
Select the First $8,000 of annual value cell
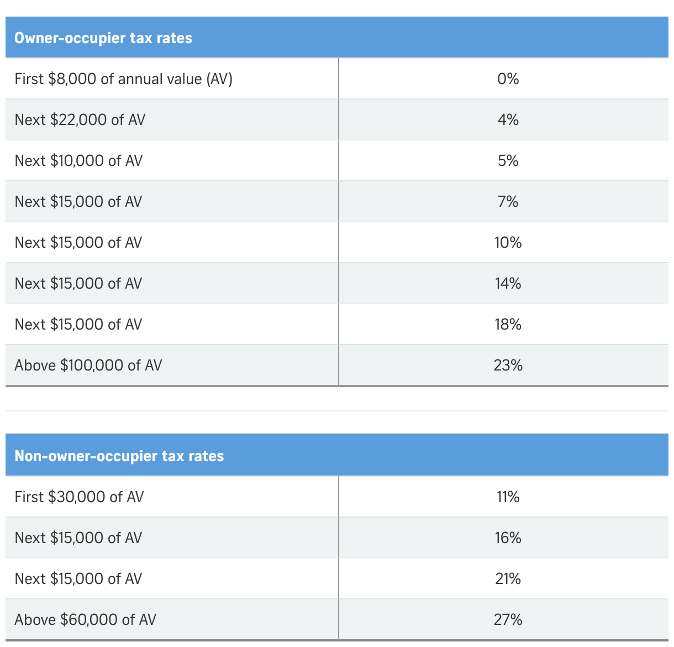(x=124, y=79)
